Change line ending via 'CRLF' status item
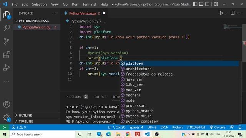Viewport: 246px width, 138px height. click(164, 127)
